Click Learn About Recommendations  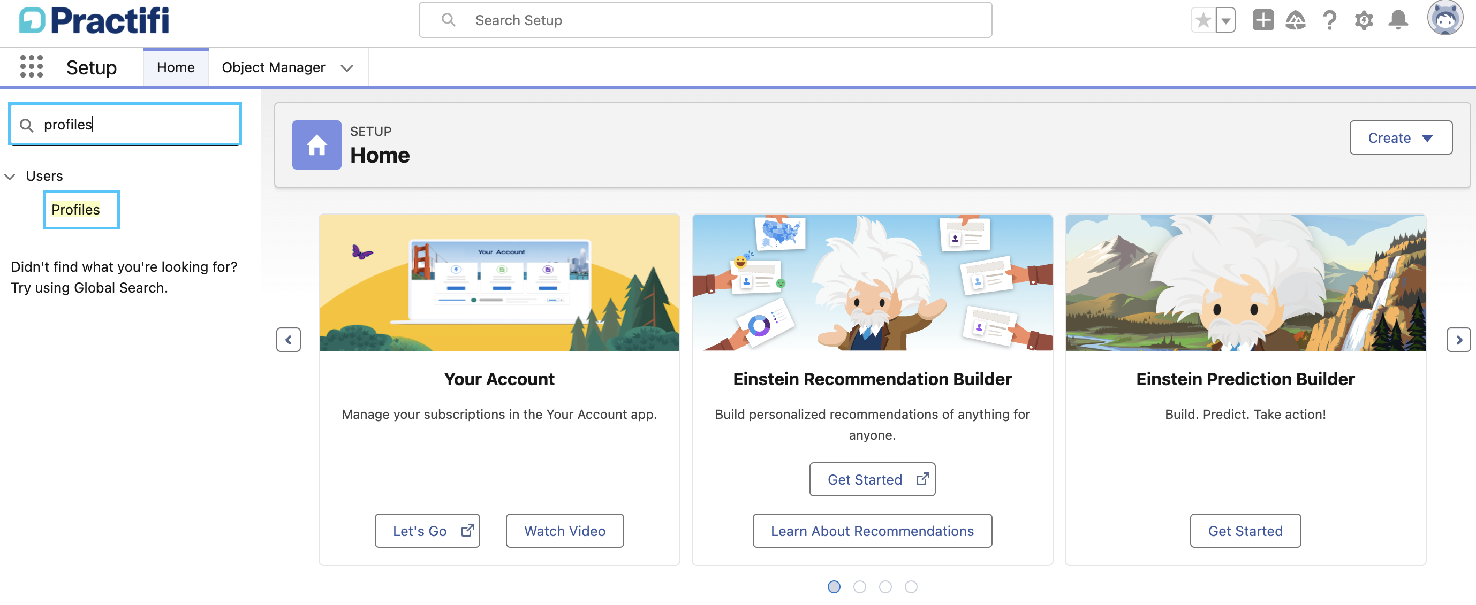pyautogui.click(x=872, y=531)
